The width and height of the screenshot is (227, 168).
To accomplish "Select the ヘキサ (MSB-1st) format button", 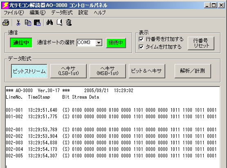I will point(108,71).
